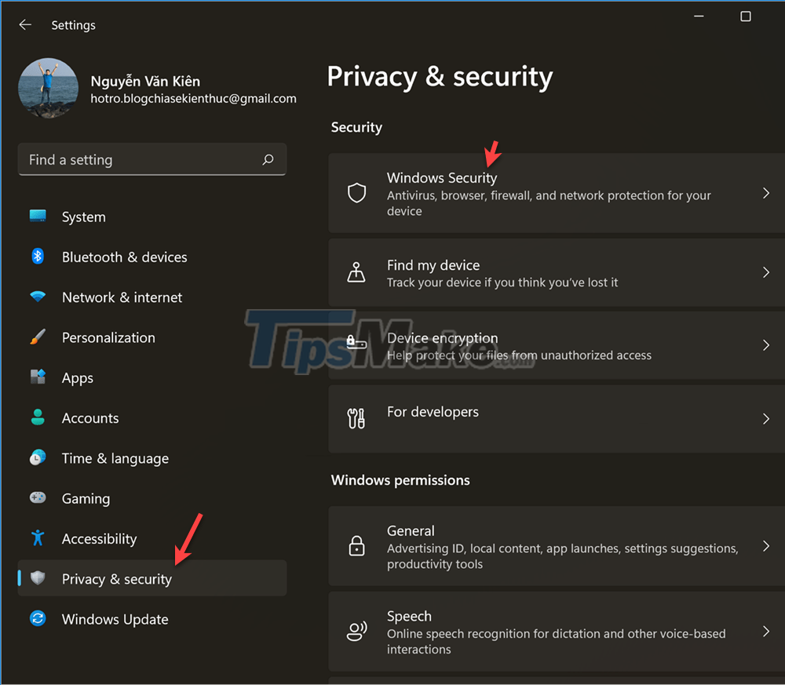Select the System display icon in sidebar
The image size is (785, 685).
tap(38, 217)
